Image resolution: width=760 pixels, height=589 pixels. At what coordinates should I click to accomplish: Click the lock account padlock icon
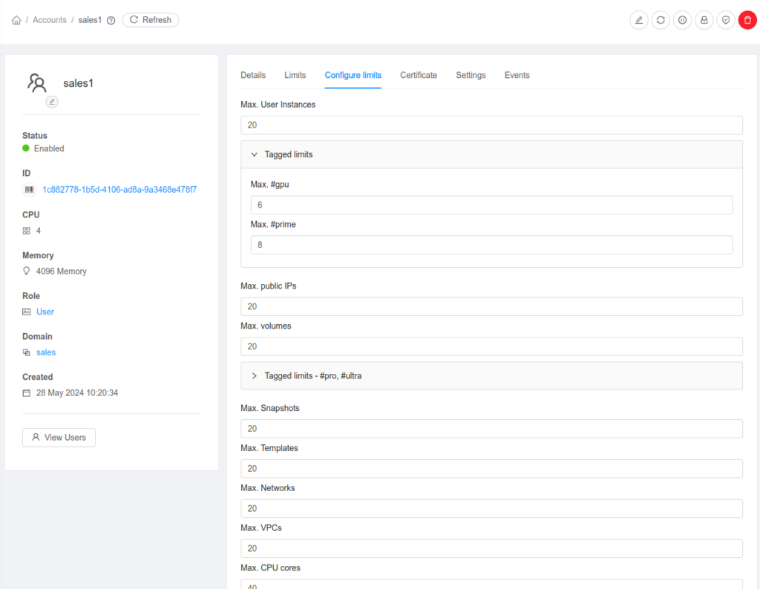pos(704,20)
